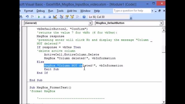Viewport: 185px width, 104px height.
Task: Click the 'Else' keyword line
Action: coord(40,62)
